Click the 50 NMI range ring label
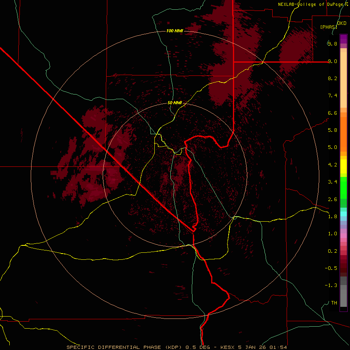This screenshot has height=350, width=350. [x=175, y=103]
